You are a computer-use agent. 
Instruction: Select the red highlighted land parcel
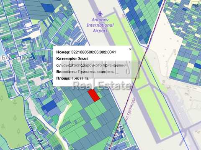click(x=94, y=95)
